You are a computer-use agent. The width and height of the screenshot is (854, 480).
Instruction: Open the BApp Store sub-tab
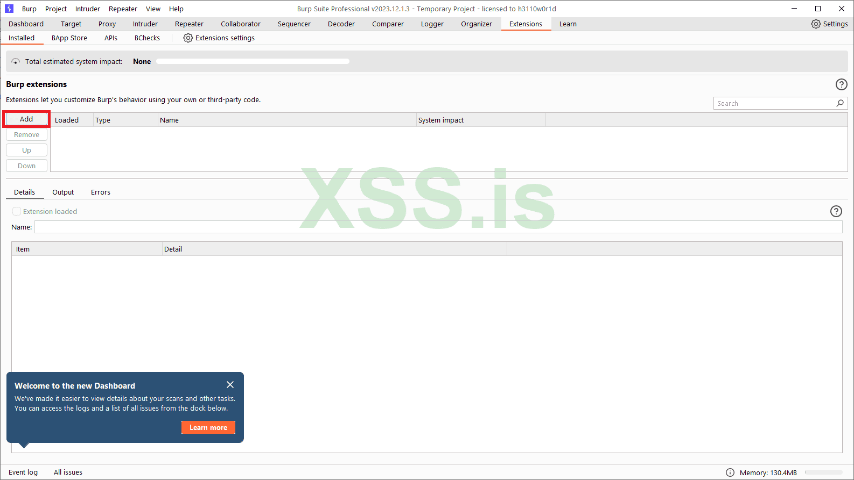pyautogui.click(x=69, y=38)
